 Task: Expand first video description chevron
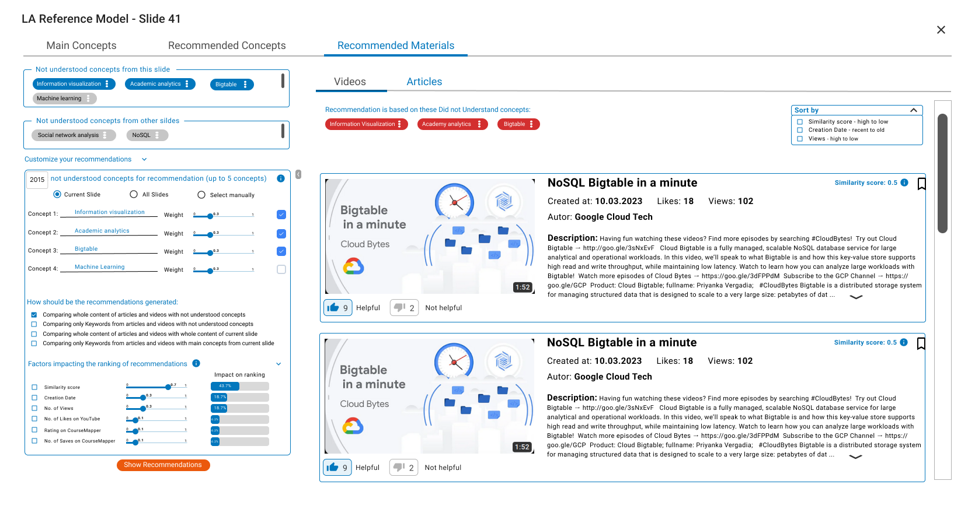tap(856, 297)
